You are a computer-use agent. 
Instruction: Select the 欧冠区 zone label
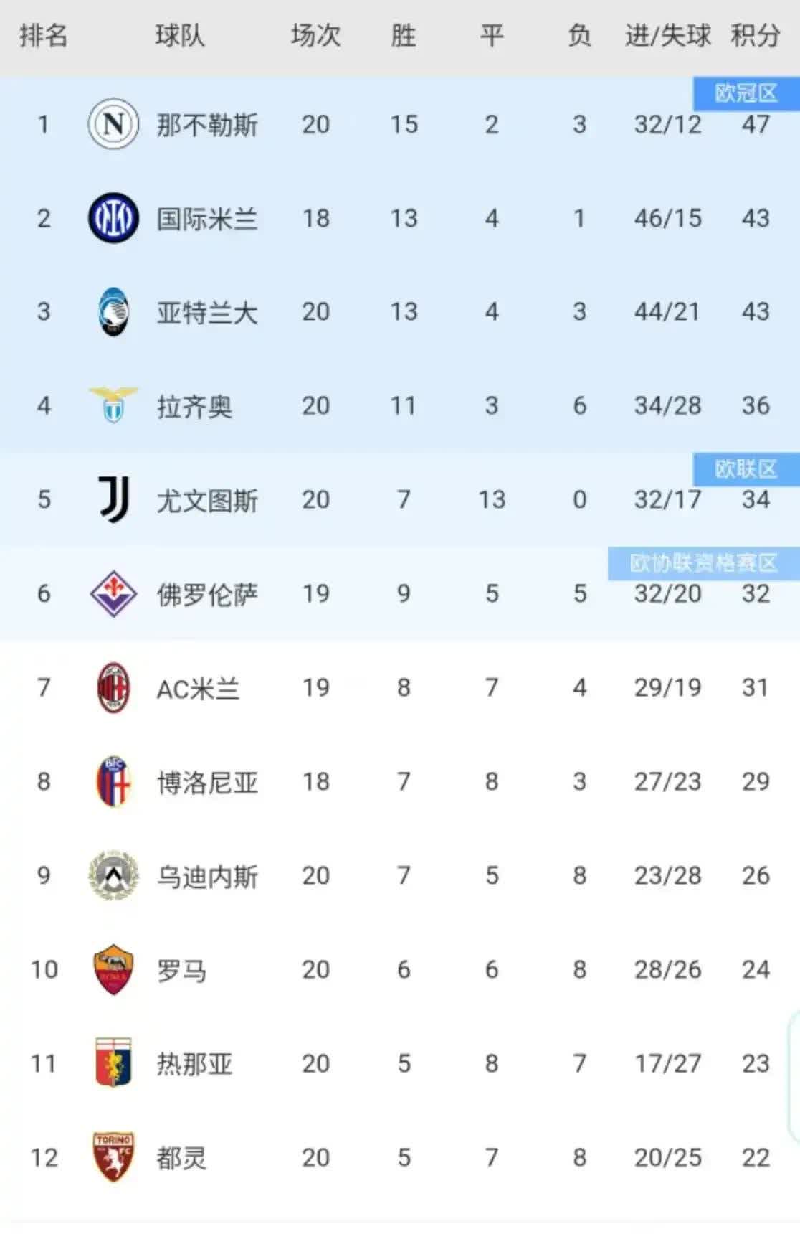pyautogui.click(x=746, y=93)
